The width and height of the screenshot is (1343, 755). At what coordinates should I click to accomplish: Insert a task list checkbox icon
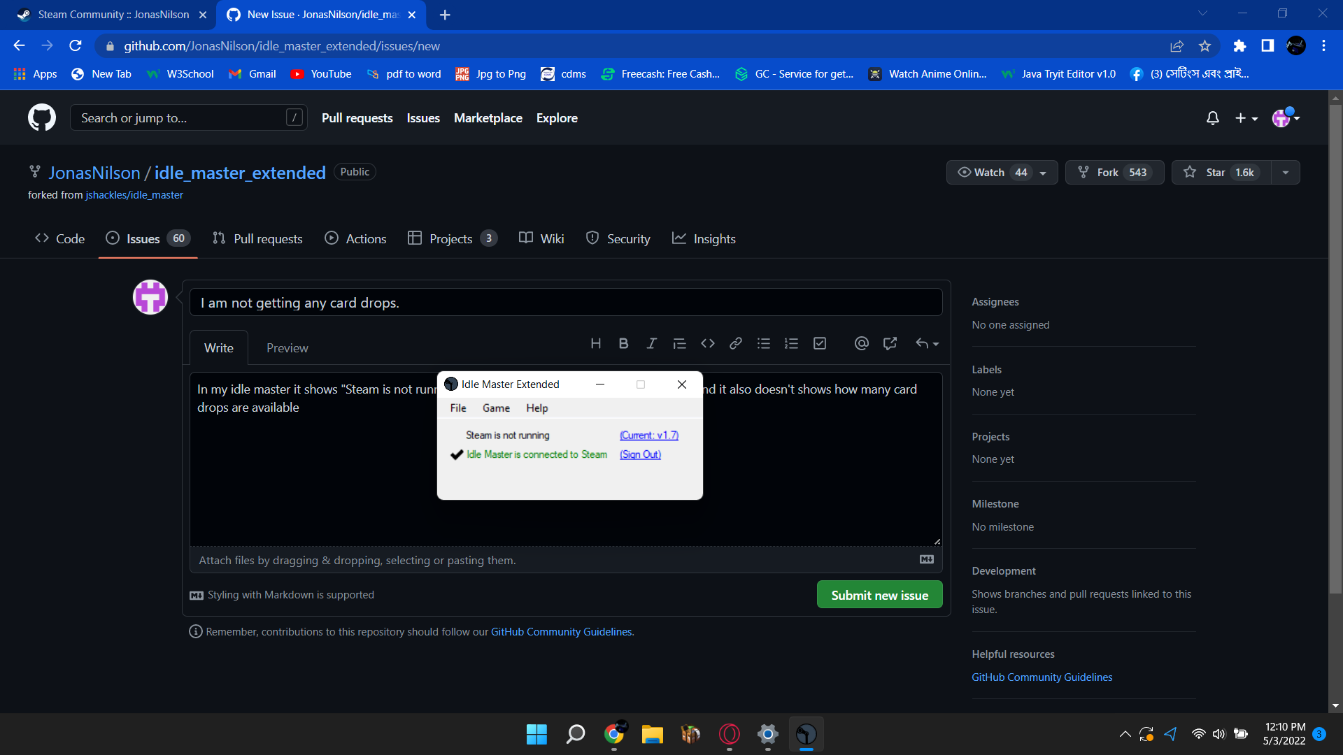coord(820,343)
